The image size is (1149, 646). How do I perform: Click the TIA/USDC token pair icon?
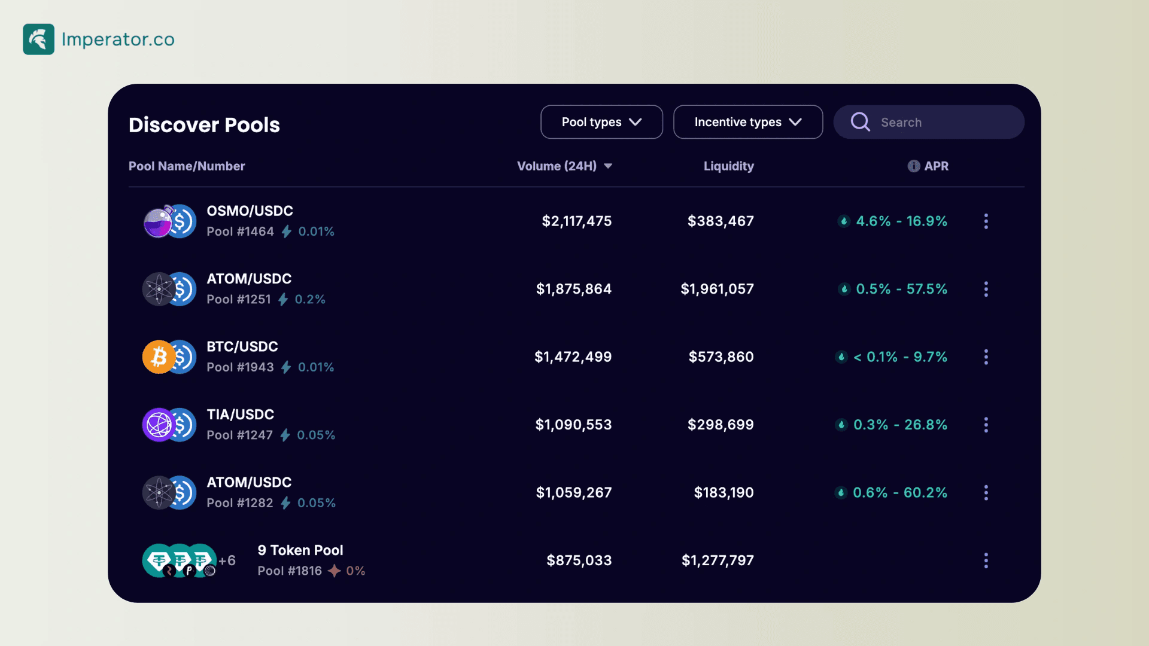(169, 425)
